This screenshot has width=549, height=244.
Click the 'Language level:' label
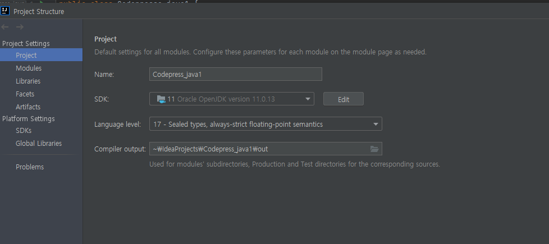tap(118, 125)
